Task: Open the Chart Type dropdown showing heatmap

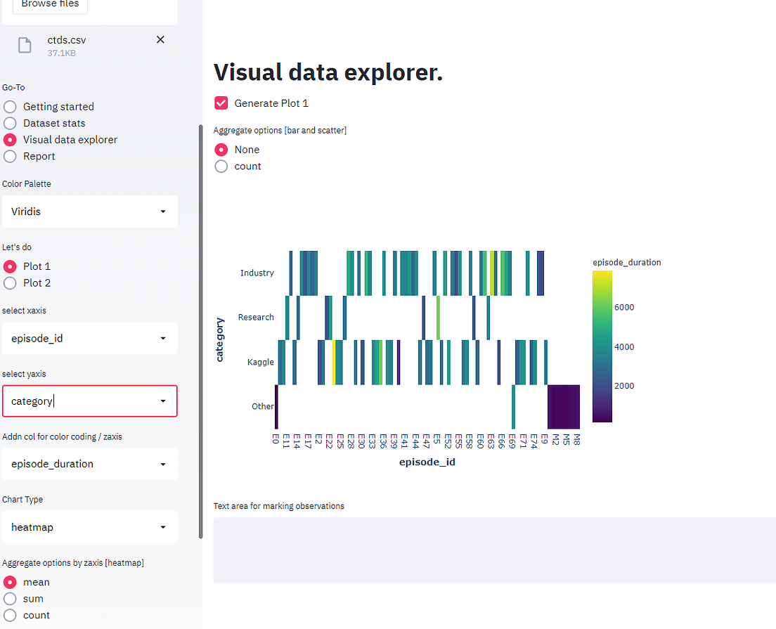Action: click(x=89, y=527)
